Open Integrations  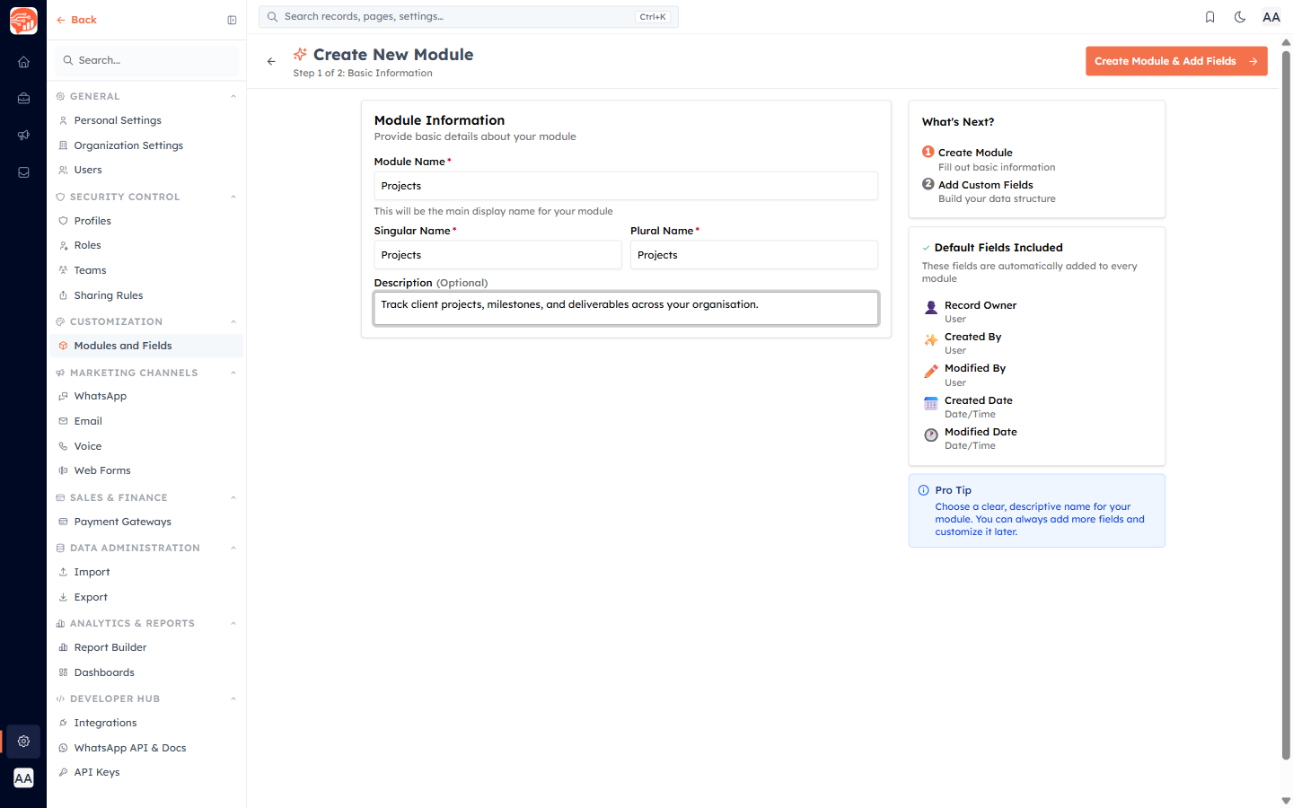pos(145,723)
